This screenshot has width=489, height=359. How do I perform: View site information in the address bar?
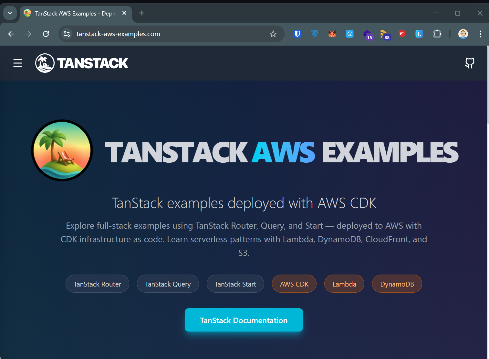(67, 34)
